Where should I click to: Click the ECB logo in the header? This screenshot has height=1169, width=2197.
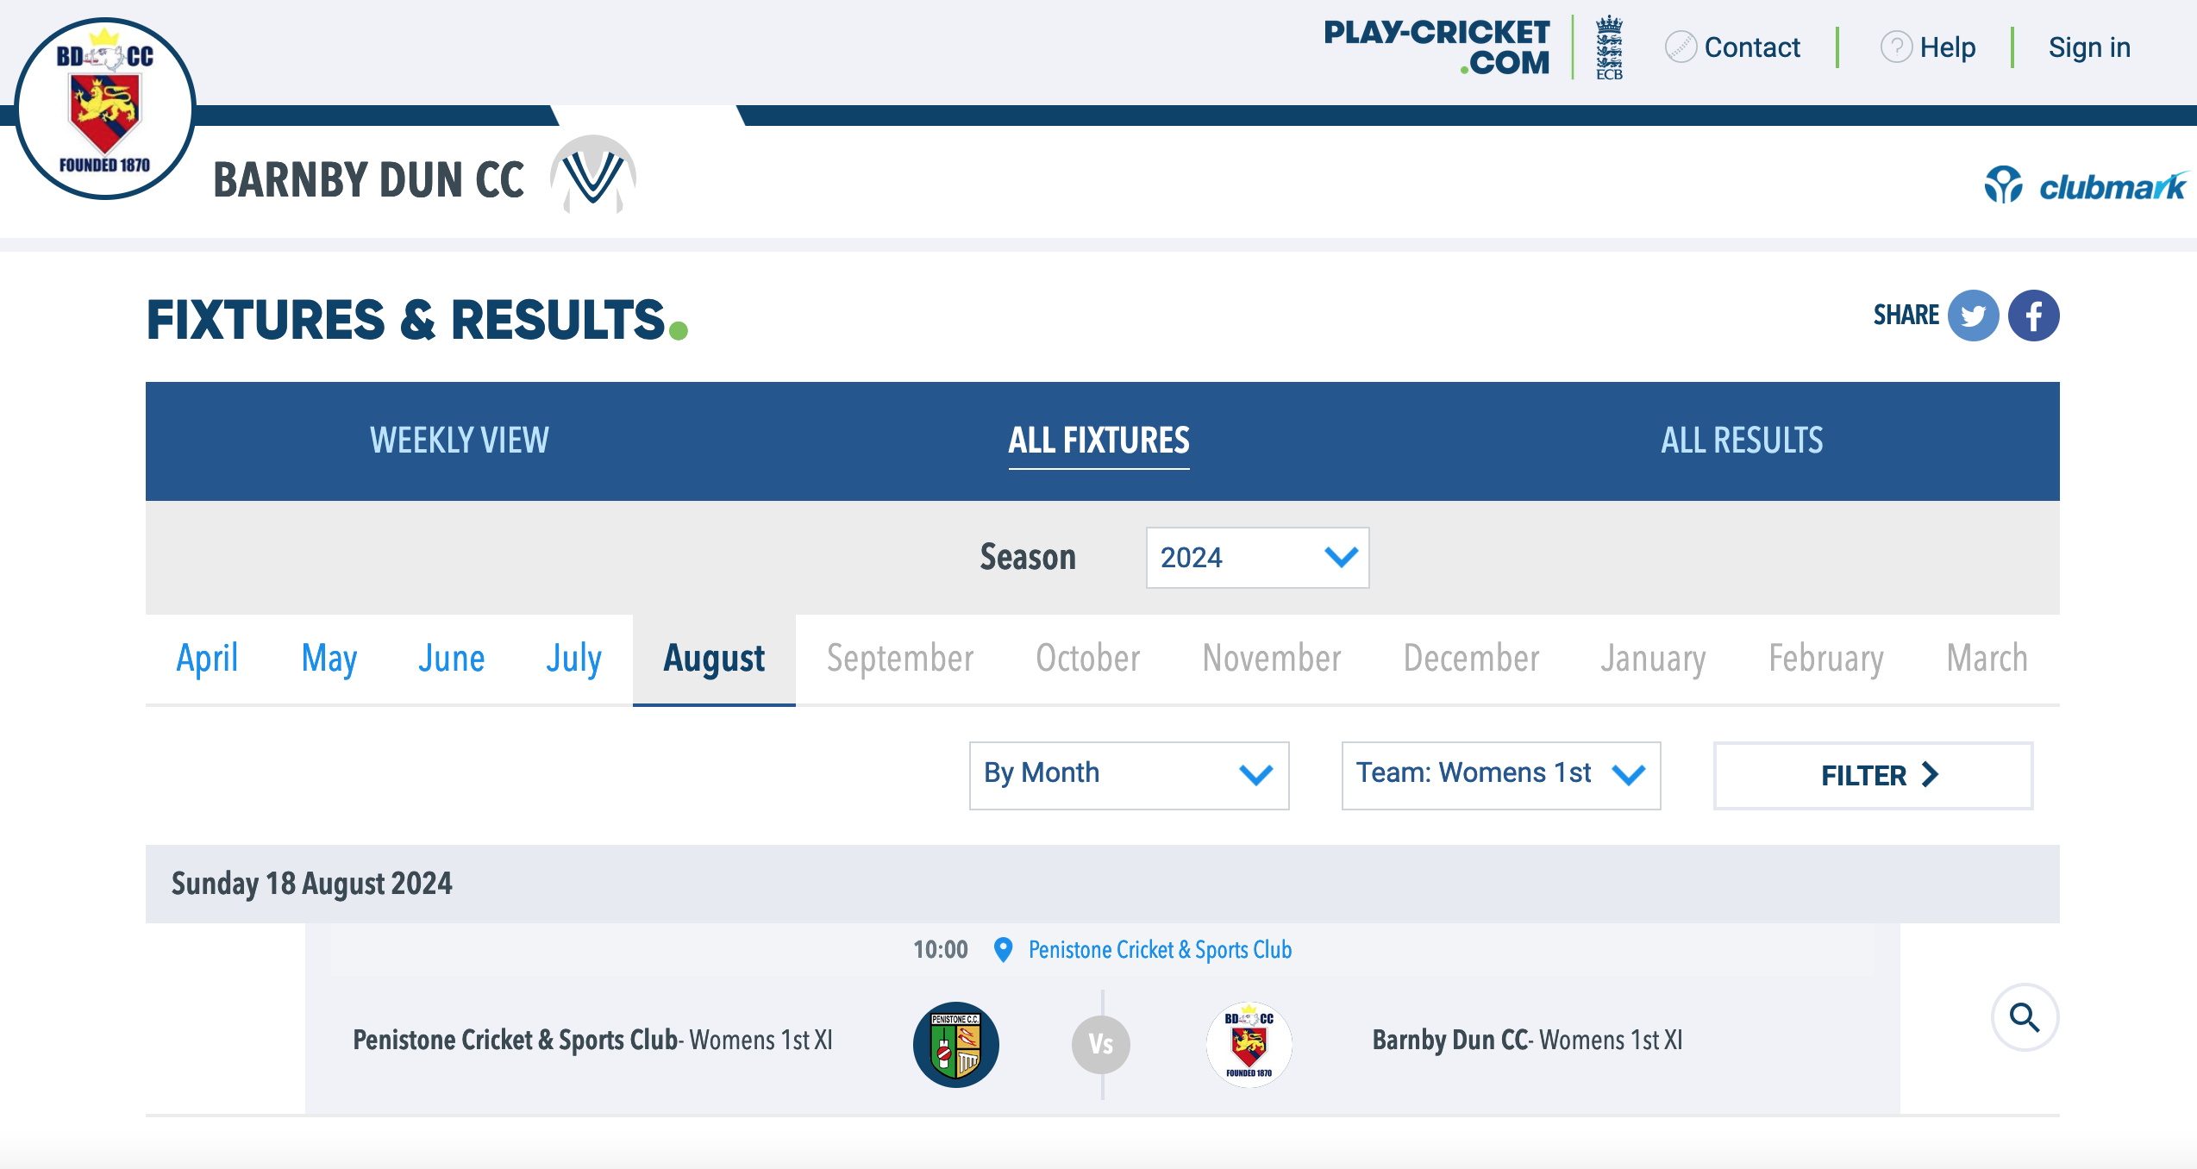[x=1609, y=48]
